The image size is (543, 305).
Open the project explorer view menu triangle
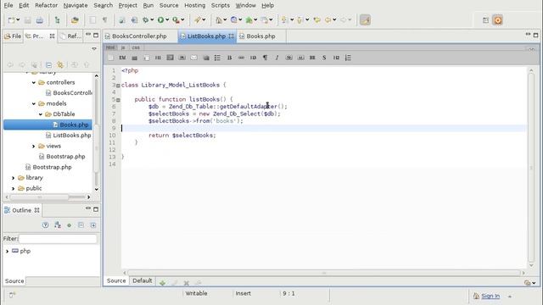tap(94, 49)
